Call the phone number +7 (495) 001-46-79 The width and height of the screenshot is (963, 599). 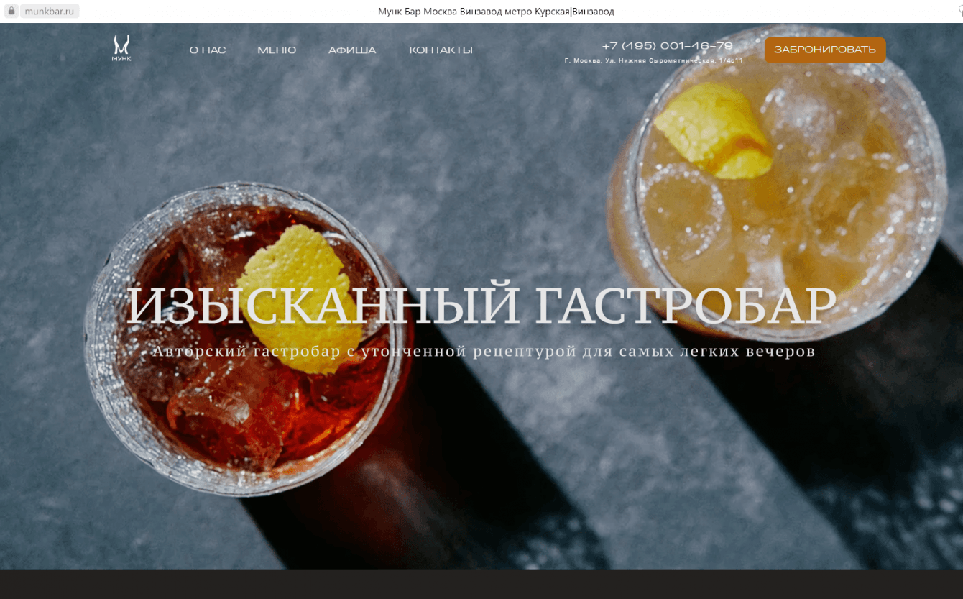(x=668, y=46)
